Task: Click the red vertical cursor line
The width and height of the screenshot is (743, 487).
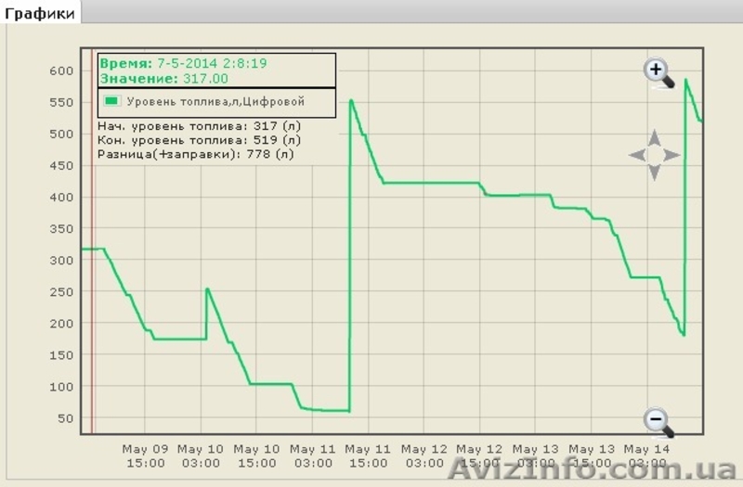Action: [91, 278]
